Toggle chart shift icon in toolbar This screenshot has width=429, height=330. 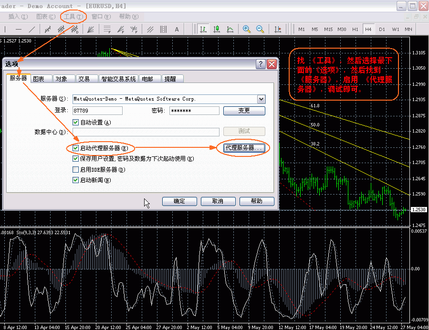278,29
